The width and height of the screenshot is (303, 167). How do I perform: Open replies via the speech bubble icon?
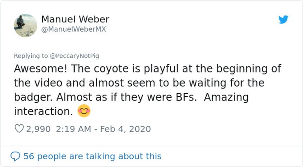[x=15, y=156]
